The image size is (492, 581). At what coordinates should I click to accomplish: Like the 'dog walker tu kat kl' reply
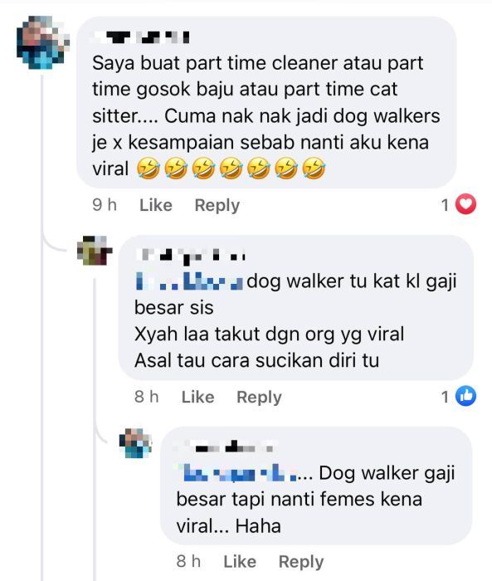click(197, 398)
